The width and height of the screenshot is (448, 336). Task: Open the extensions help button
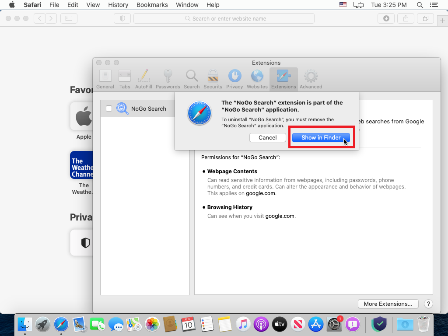point(428,304)
